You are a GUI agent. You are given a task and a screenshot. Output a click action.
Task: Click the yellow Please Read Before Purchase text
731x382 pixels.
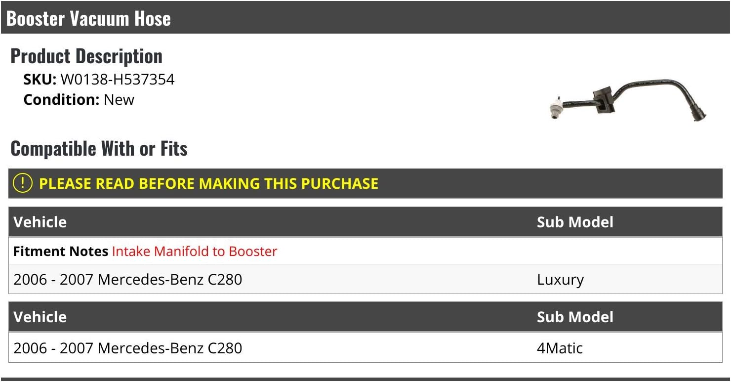point(208,184)
